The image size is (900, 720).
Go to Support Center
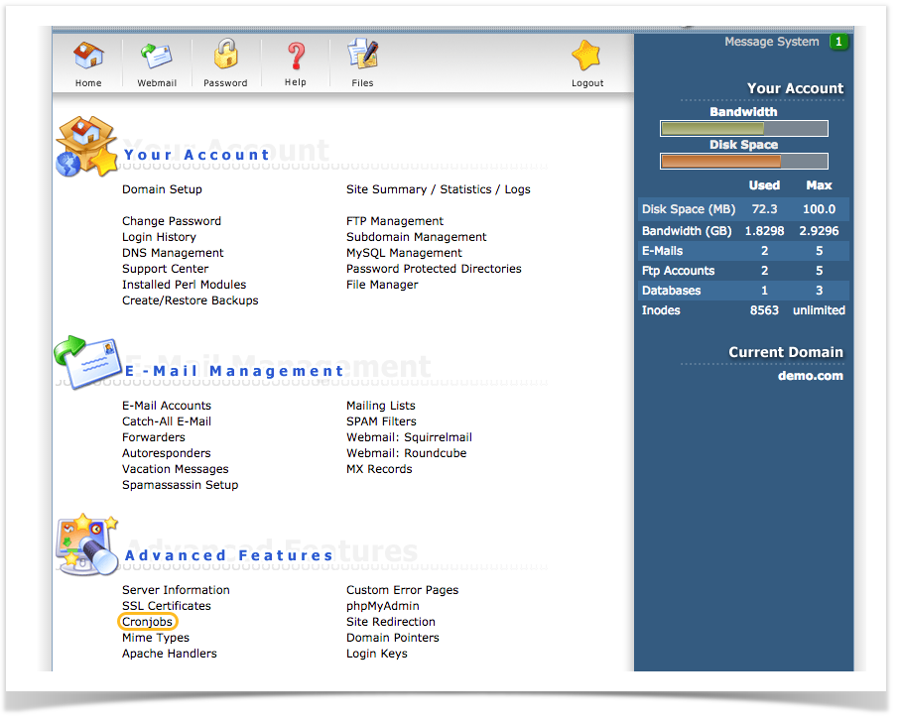click(x=166, y=269)
